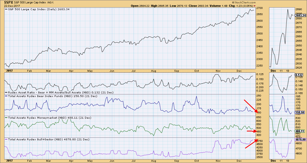Click the 2683.34 last-price tag
This screenshot has height=163, width=307.
tap(300, 16)
